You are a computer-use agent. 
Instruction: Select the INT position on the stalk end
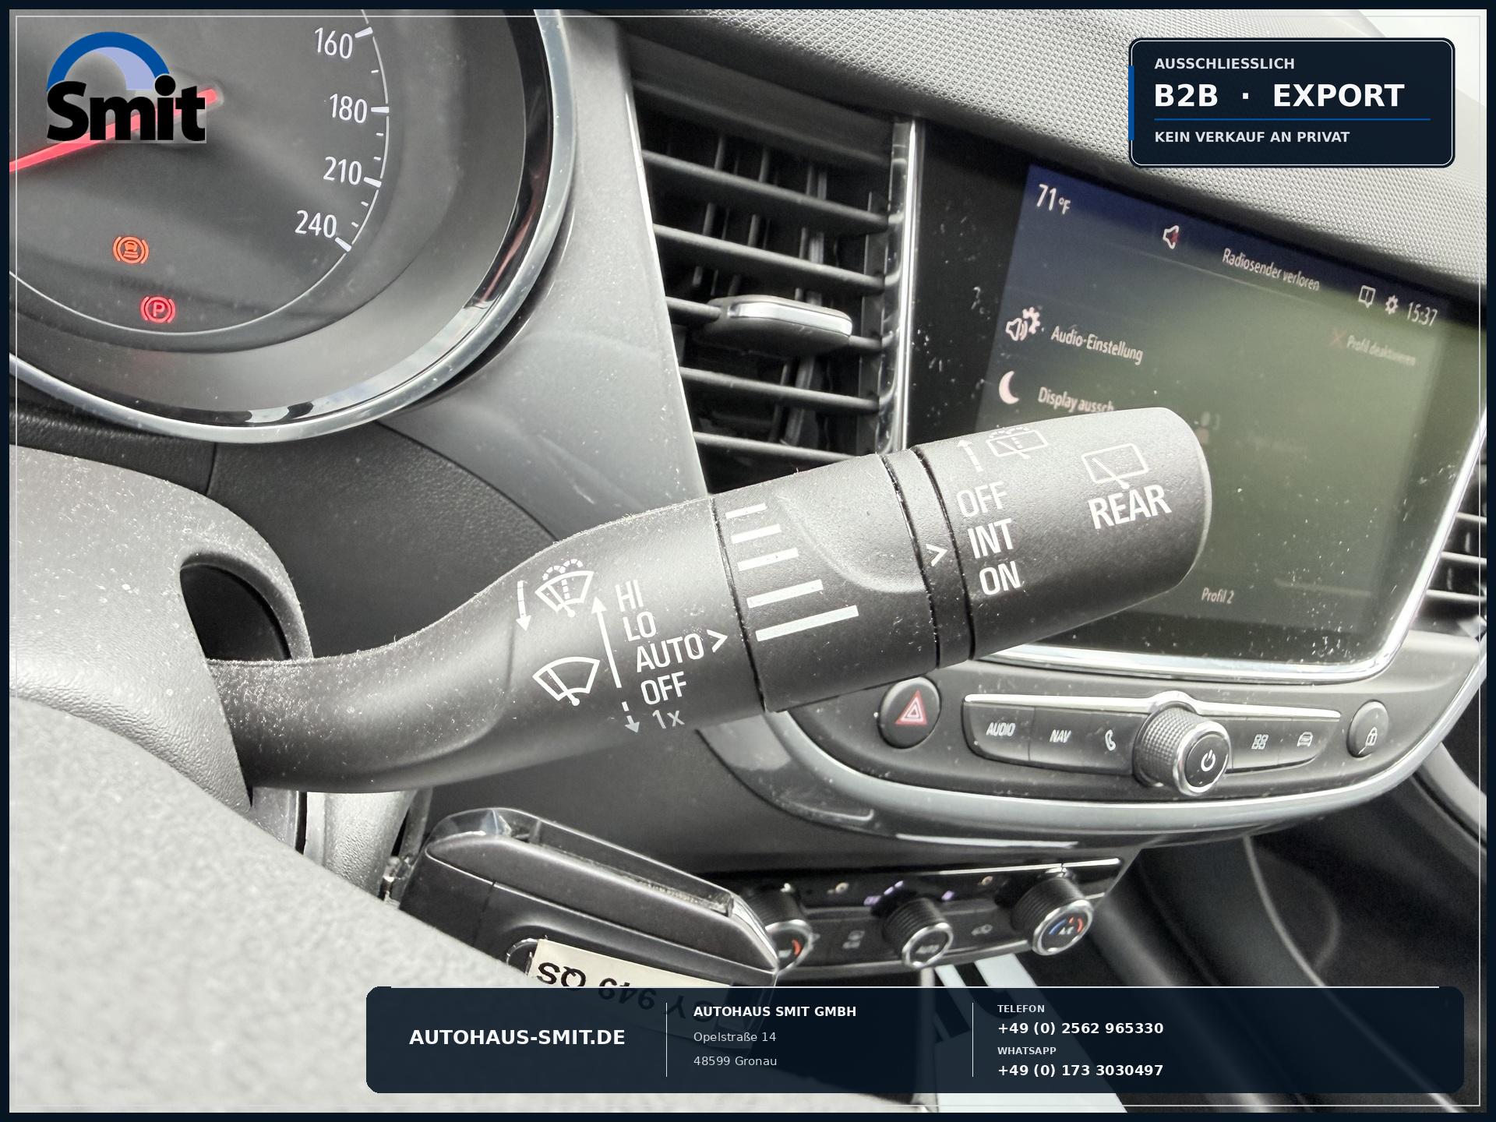pos(991,538)
